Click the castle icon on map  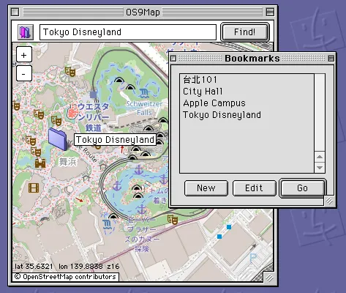tap(40, 163)
